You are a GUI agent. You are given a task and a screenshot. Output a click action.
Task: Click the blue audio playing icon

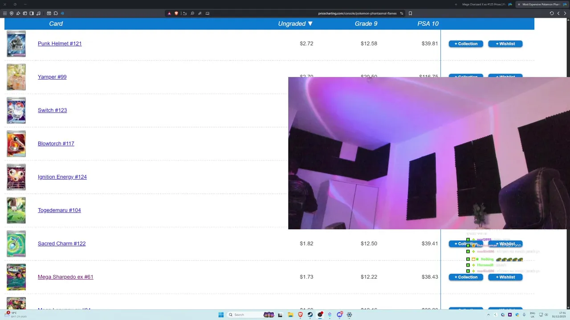(62, 13)
